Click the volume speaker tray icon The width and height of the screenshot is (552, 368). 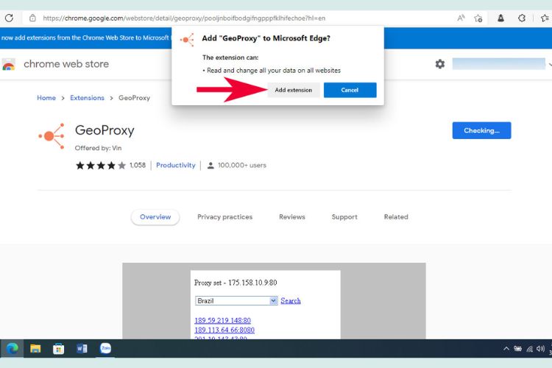click(540, 349)
